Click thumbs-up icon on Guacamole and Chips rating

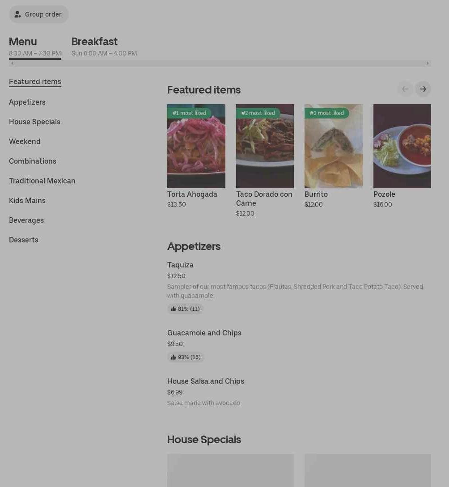(173, 357)
